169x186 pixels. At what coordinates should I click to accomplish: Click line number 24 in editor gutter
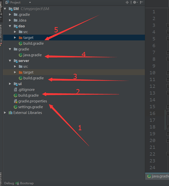click(x=152, y=167)
